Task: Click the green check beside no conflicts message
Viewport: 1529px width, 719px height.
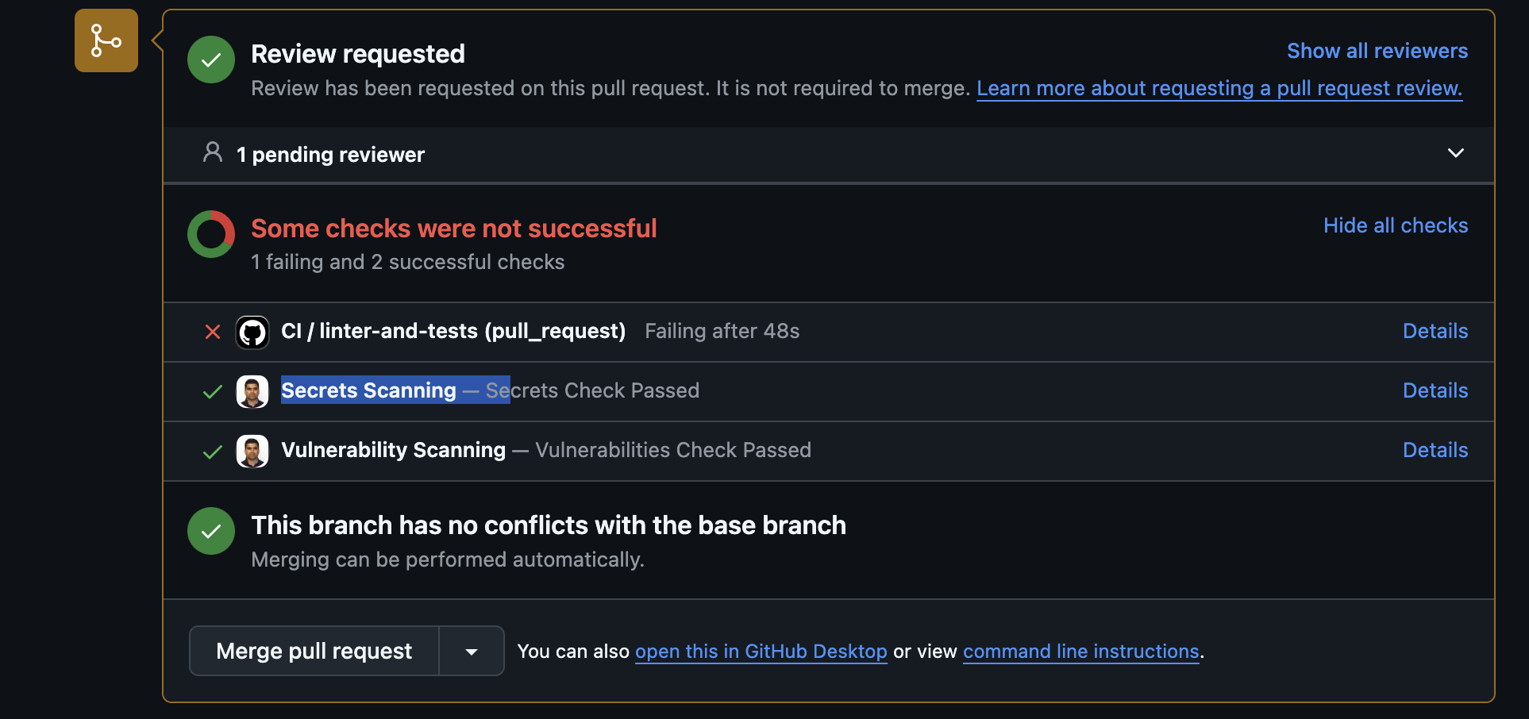Action: pyautogui.click(x=210, y=530)
